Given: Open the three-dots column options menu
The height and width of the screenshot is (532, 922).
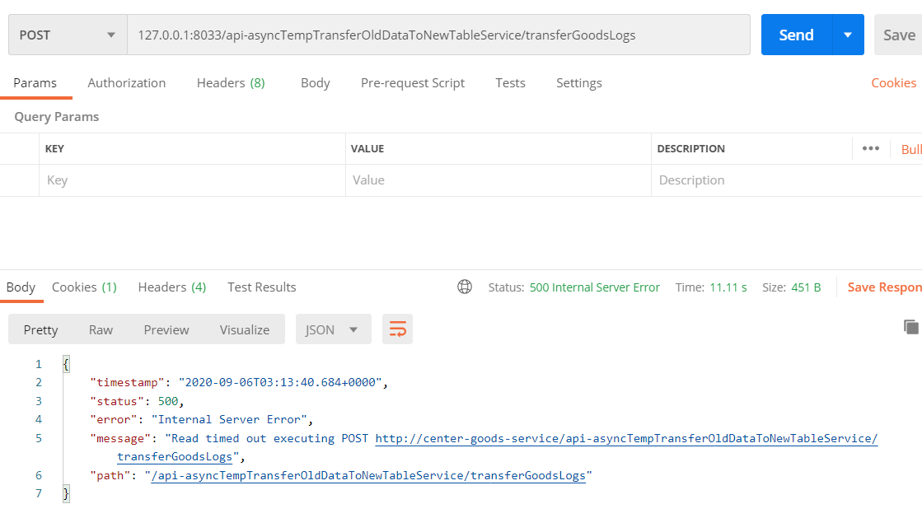Looking at the screenshot, I should (x=870, y=148).
